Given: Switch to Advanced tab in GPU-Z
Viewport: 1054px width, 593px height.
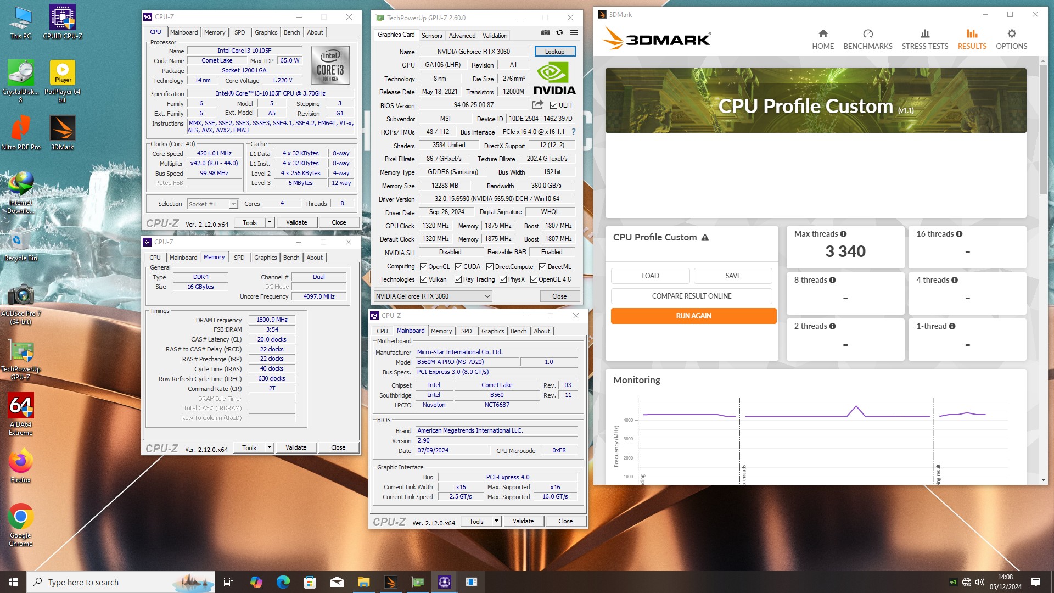Looking at the screenshot, I should click(x=462, y=35).
